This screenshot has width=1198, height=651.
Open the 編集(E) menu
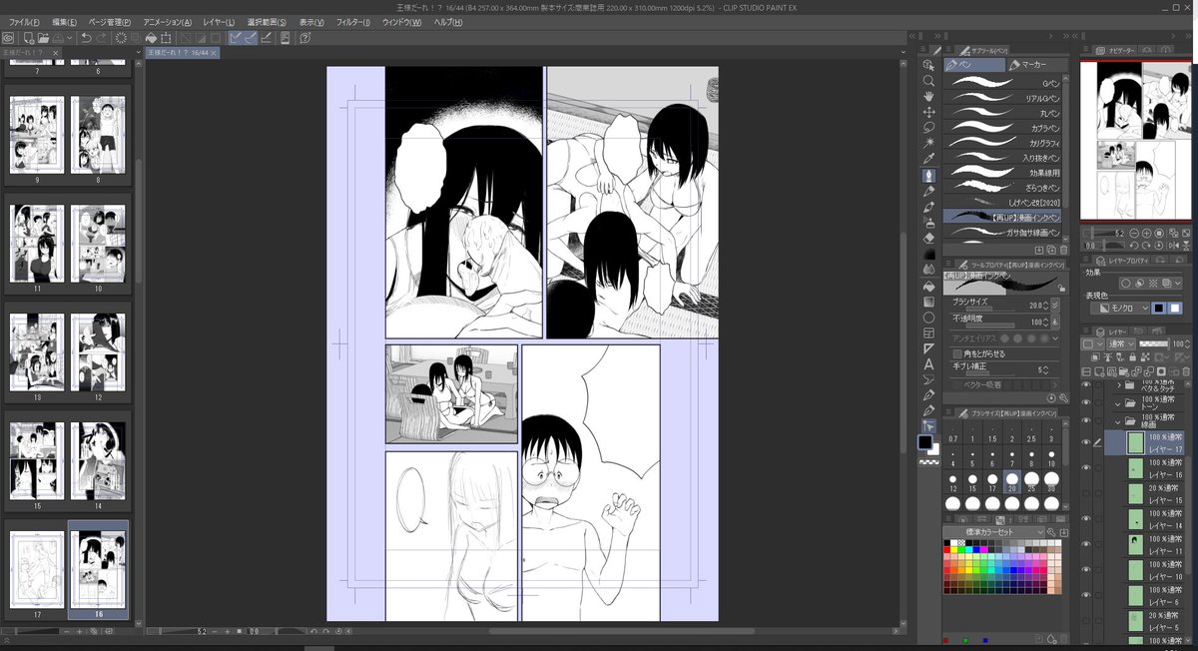point(66,22)
